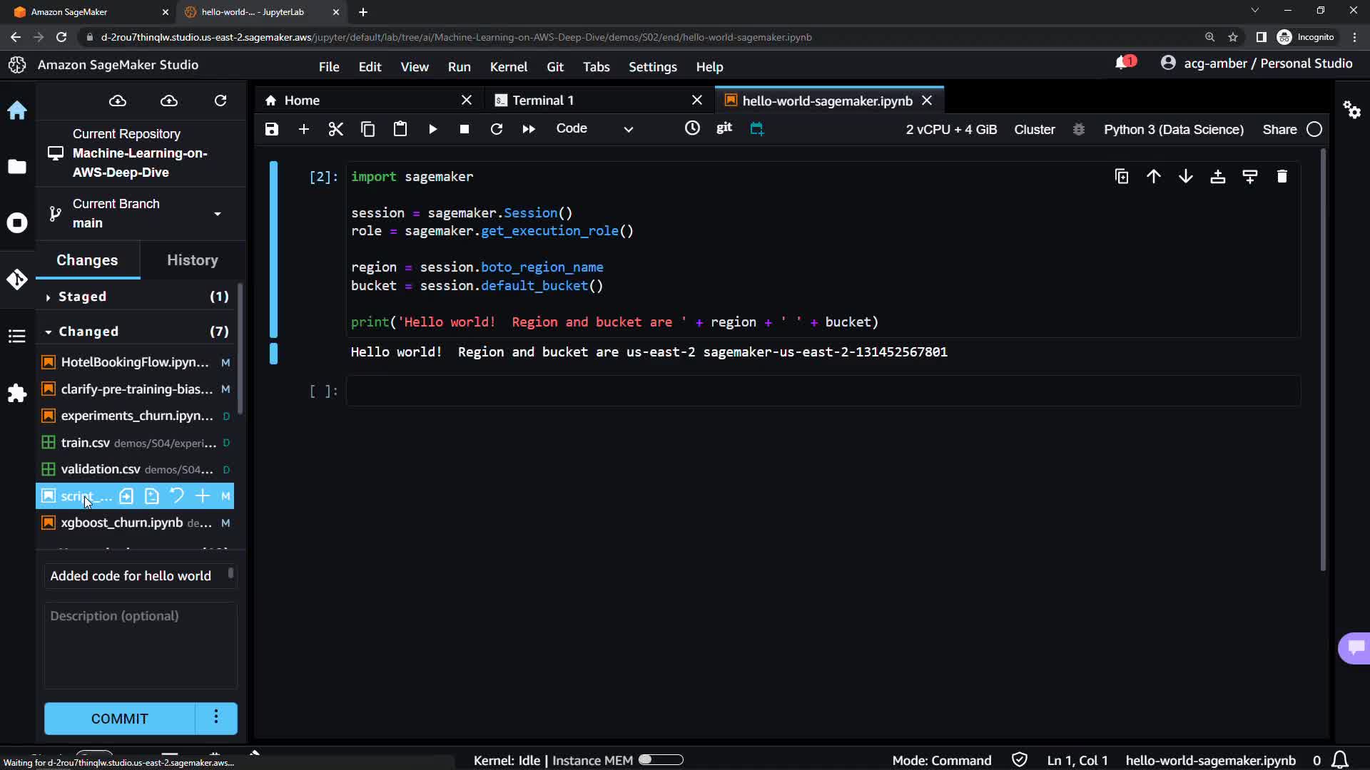Click the Running Terminals and Kernels icon
Viewport: 1370px width, 770px height.
(x=17, y=223)
